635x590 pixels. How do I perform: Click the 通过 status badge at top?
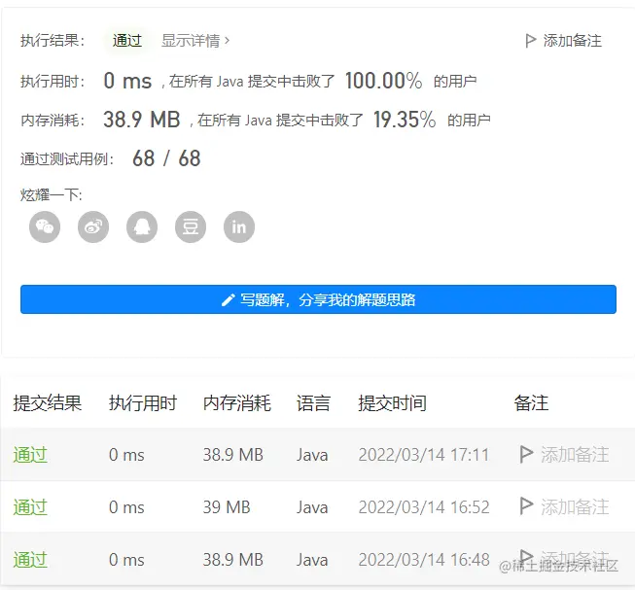[x=127, y=41]
